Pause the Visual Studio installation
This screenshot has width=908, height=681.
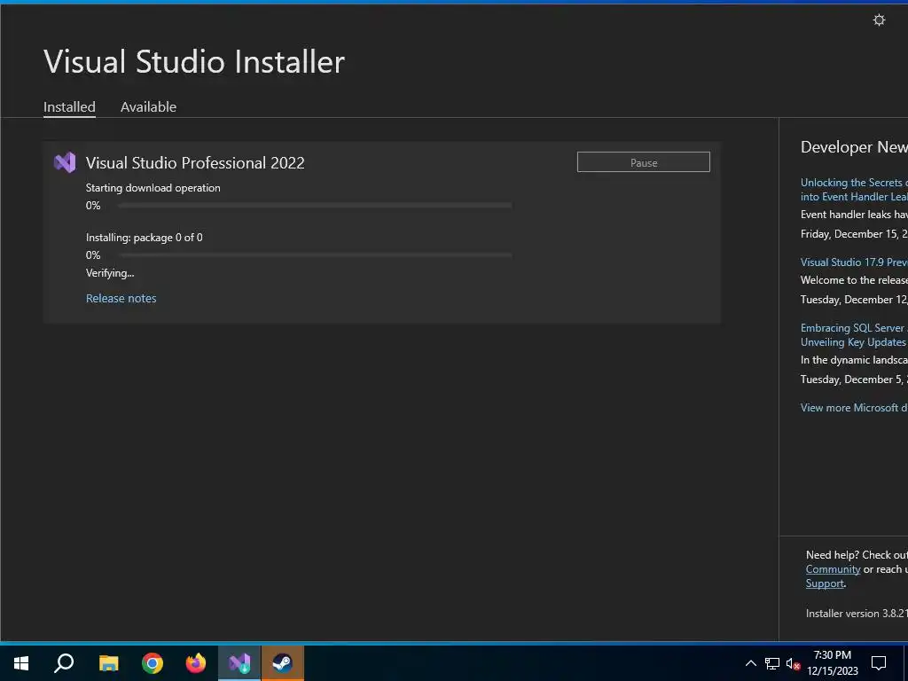point(644,162)
